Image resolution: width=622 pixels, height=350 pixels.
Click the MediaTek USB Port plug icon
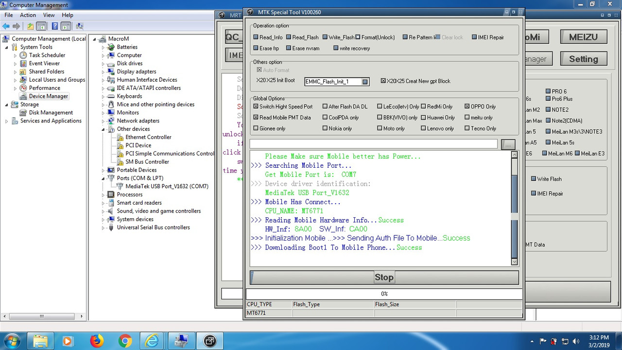coord(120,186)
